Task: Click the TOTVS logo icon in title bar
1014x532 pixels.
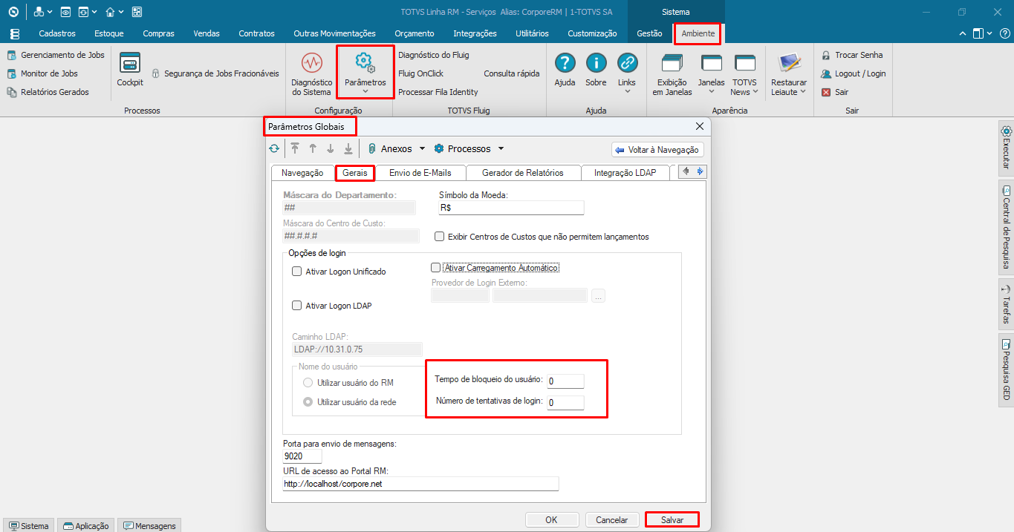Action: coord(13,12)
